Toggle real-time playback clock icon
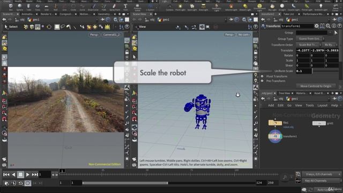 point(27,183)
